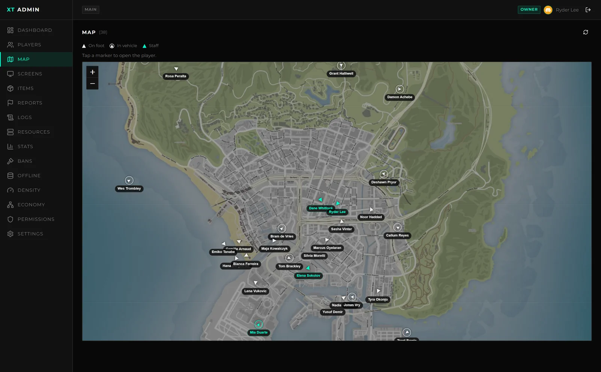Click the Emiko Tanabe name label

223,252
